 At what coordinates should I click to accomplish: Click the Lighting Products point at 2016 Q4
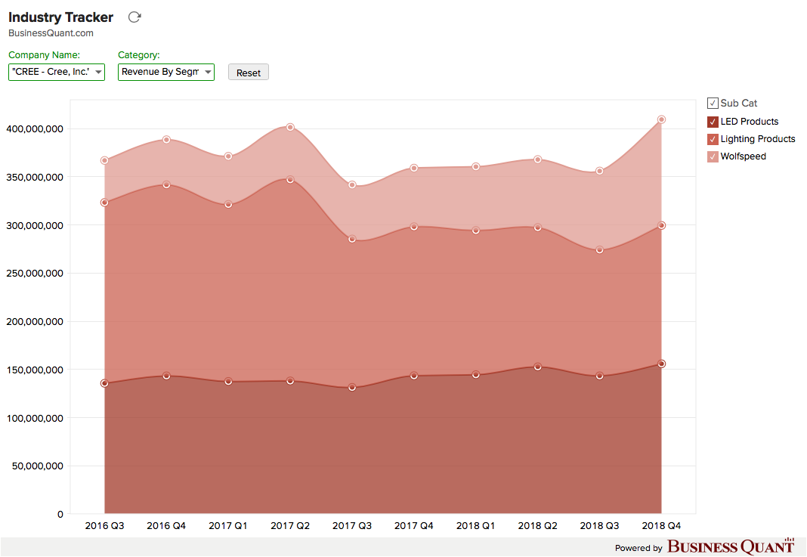point(166,185)
